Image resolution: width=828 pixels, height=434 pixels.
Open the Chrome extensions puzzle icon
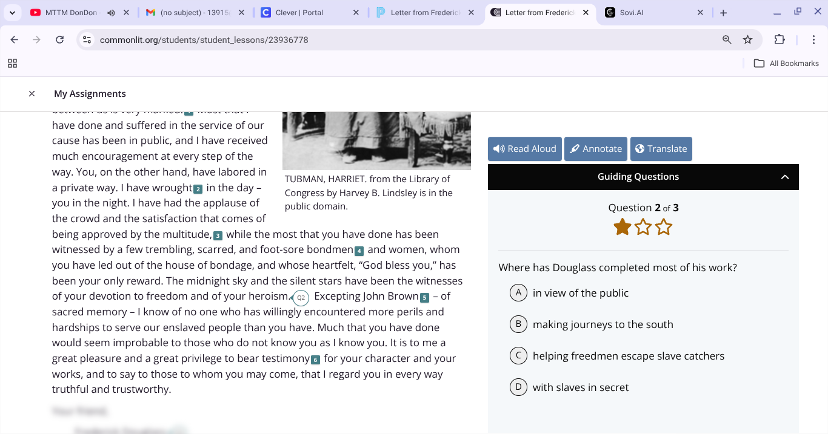[x=780, y=40]
